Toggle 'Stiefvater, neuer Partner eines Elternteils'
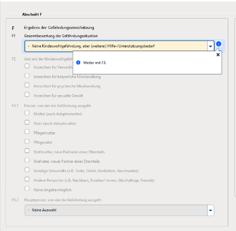 pos(27,160)
